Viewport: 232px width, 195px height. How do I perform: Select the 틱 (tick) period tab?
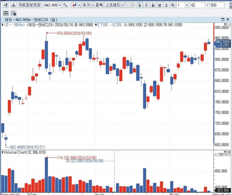coord(173,5)
